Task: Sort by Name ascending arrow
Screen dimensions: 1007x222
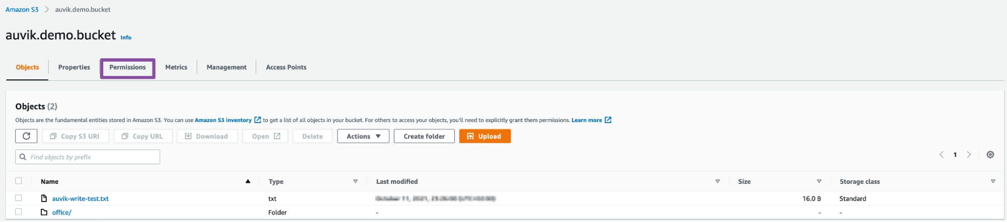Action: point(248,181)
